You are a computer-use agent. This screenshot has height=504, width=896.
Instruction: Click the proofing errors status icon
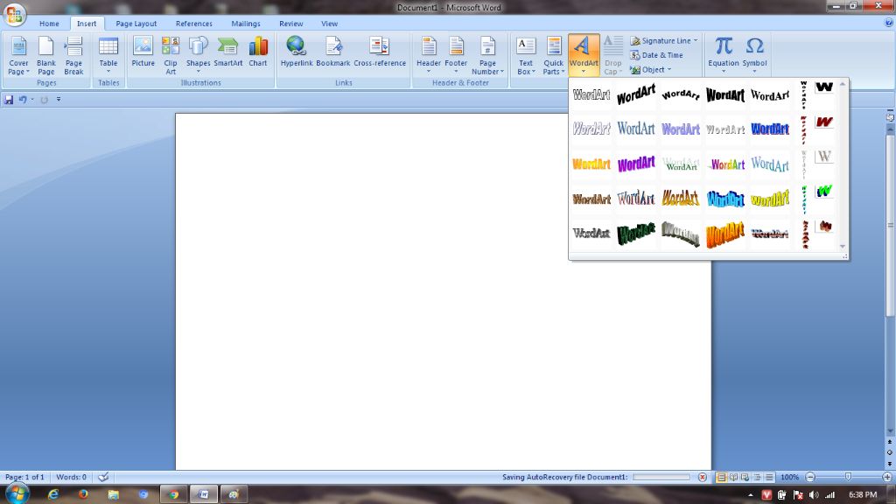tap(103, 477)
